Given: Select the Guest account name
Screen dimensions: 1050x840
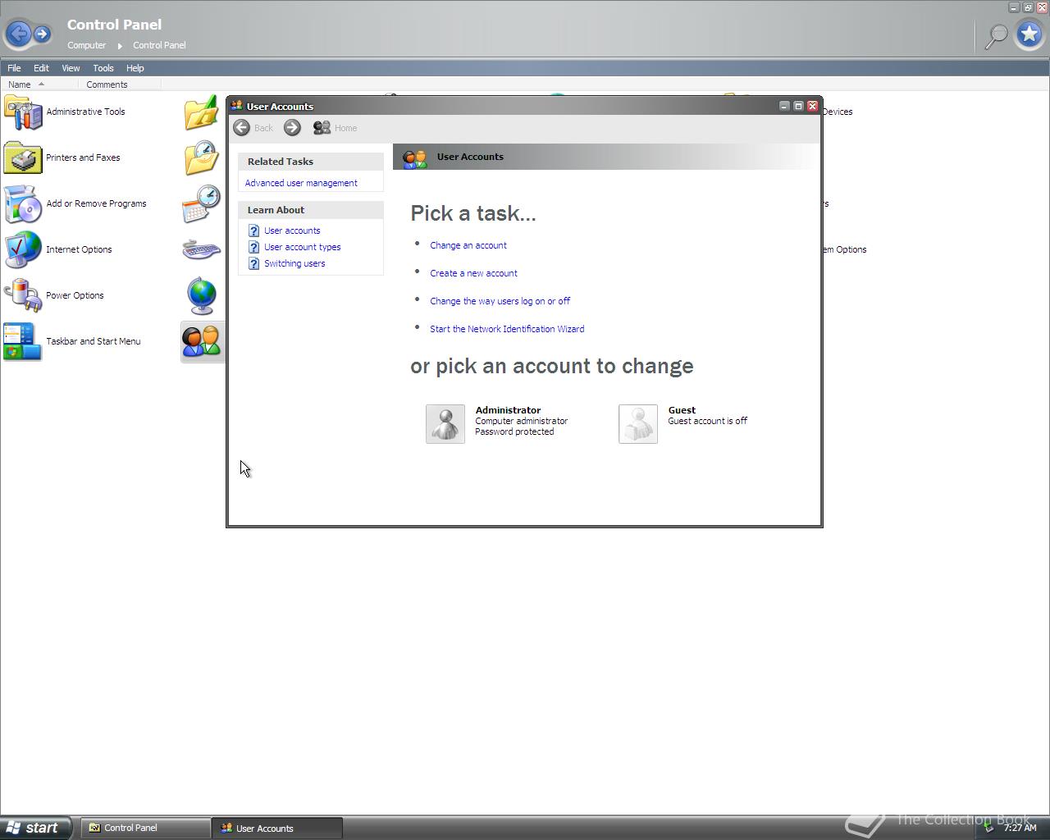Looking at the screenshot, I should click(682, 410).
